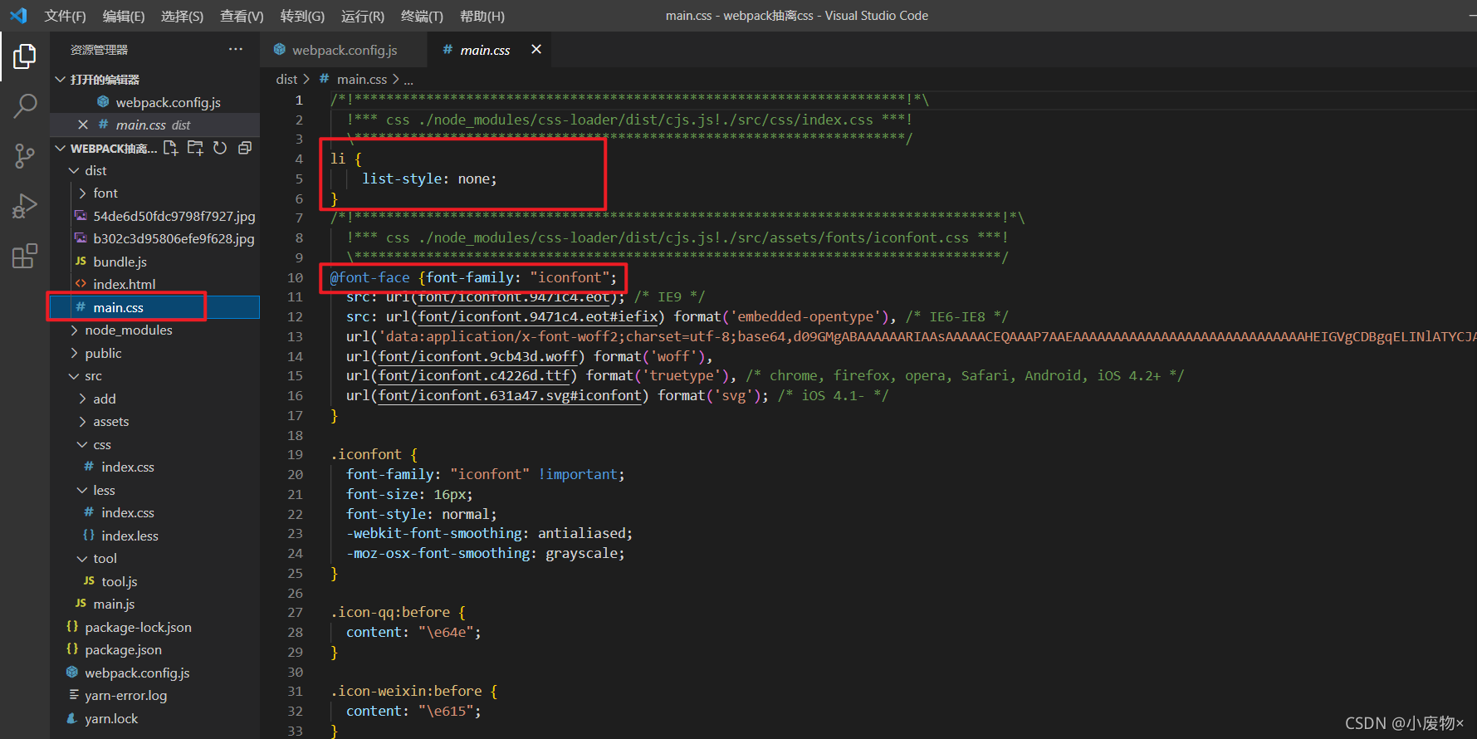Select main.css in dist folder tree
This screenshot has width=1477, height=739.
[x=154, y=307]
